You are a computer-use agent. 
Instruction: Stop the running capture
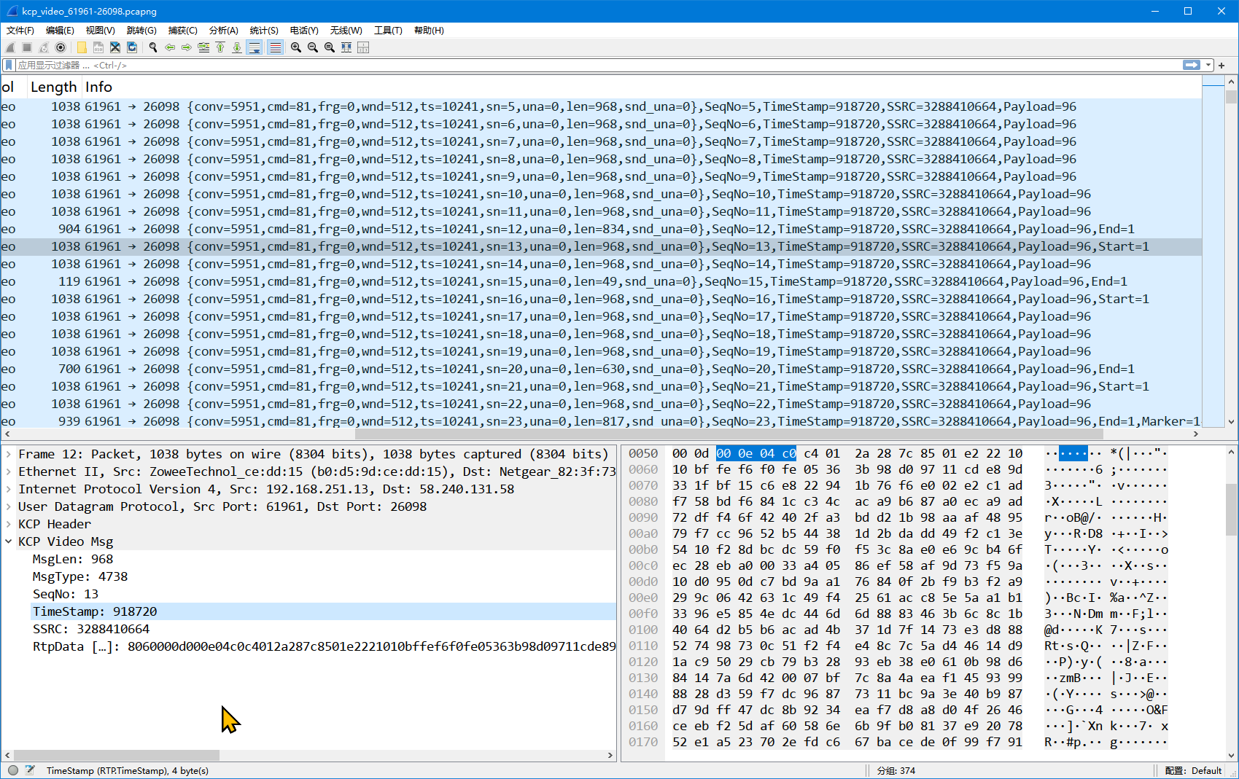click(26, 47)
